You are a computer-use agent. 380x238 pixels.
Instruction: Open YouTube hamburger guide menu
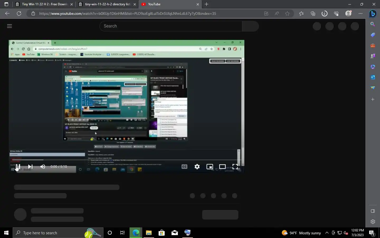pos(9,26)
